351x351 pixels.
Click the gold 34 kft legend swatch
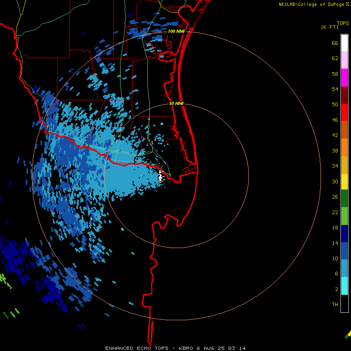click(x=344, y=165)
